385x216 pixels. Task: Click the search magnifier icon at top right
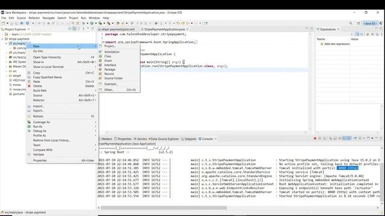[351, 23]
